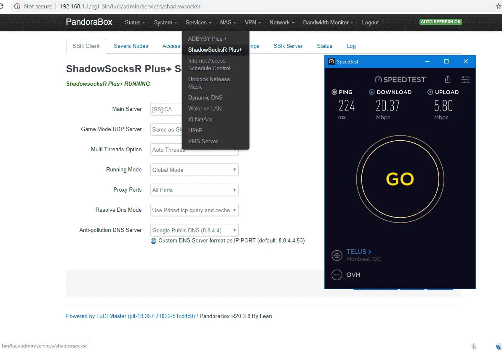Click the DOWNLOAD arrow icon

[372, 92]
